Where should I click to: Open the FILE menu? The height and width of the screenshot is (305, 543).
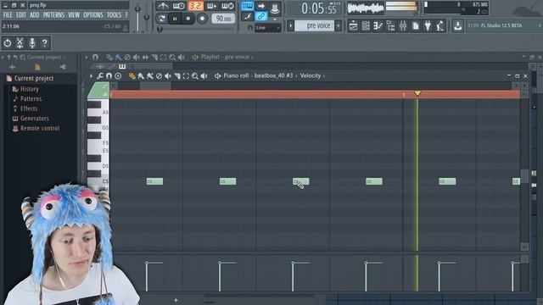pos(8,15)
